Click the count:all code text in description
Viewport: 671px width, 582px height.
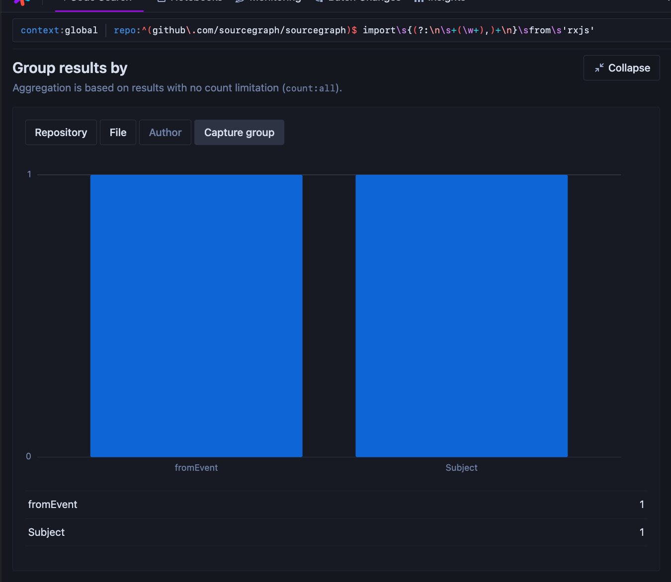tap(311, 88)
